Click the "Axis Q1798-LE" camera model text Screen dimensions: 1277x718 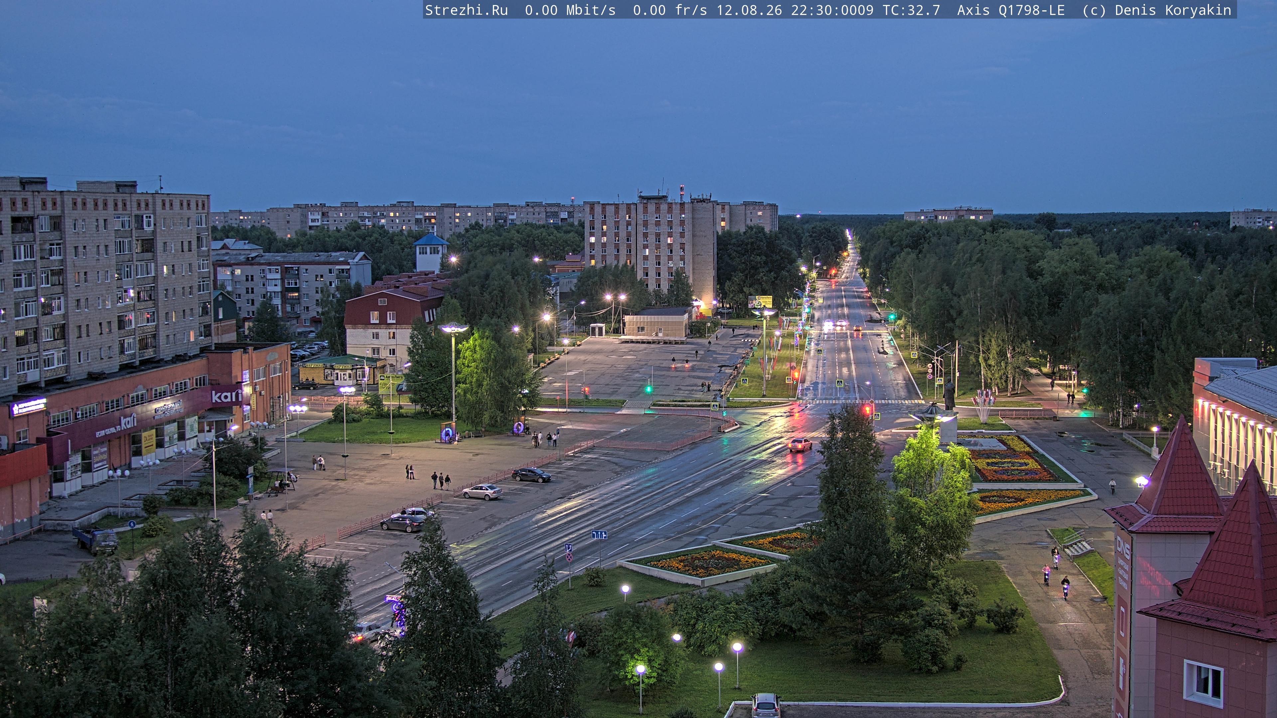click(1011, 10)
